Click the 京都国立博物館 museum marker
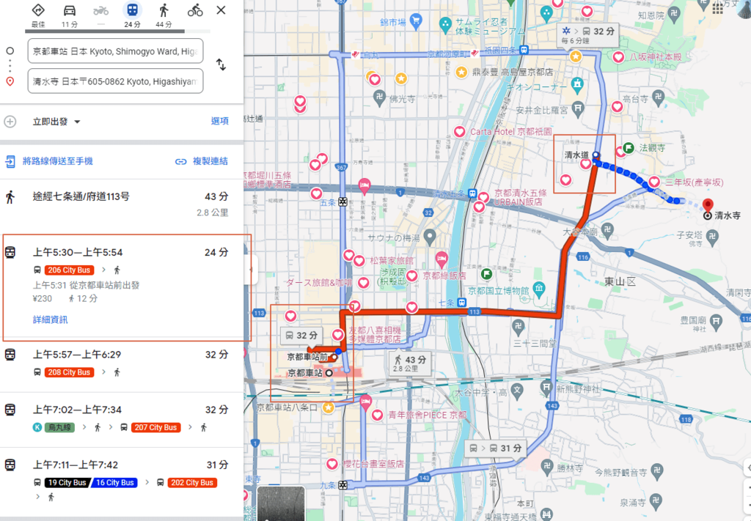751x521 pixels. (x=539, y=288)
